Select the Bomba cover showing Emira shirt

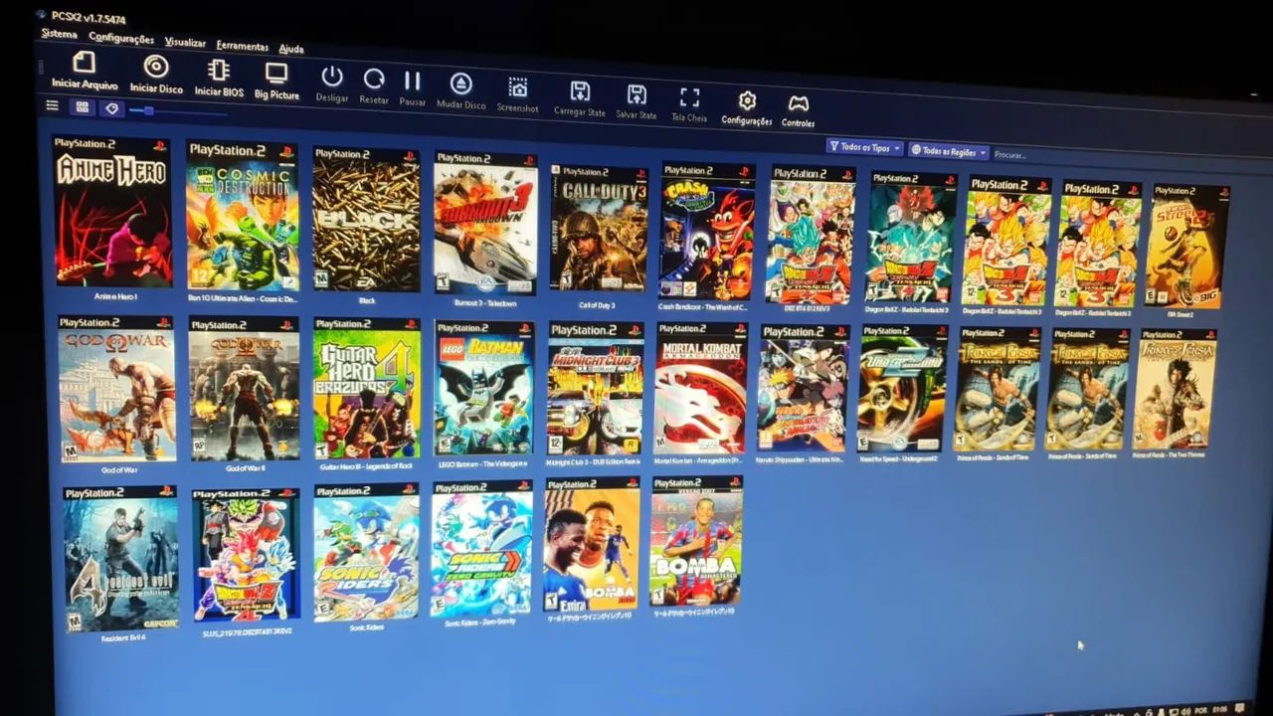pos(592,545)
